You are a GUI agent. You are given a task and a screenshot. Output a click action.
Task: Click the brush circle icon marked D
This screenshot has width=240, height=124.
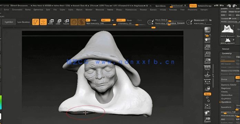click(x=189, y=22)
